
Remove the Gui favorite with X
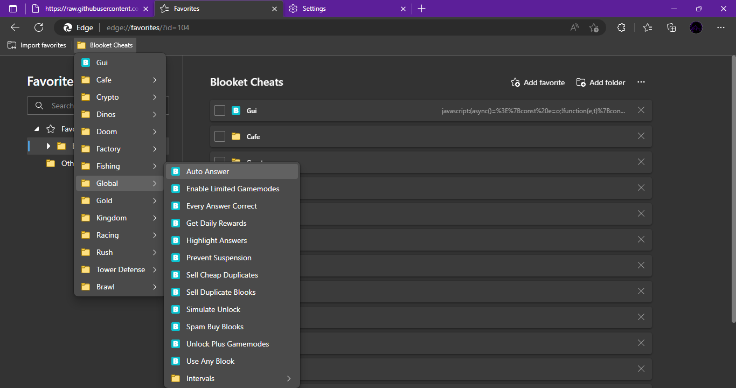[x=641, y=110]
